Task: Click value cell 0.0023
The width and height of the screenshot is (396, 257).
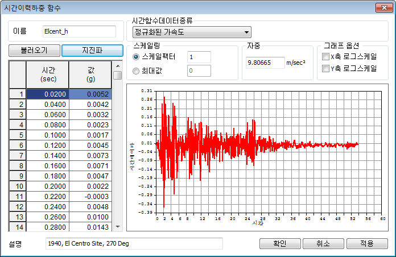Action: point(90,125)
